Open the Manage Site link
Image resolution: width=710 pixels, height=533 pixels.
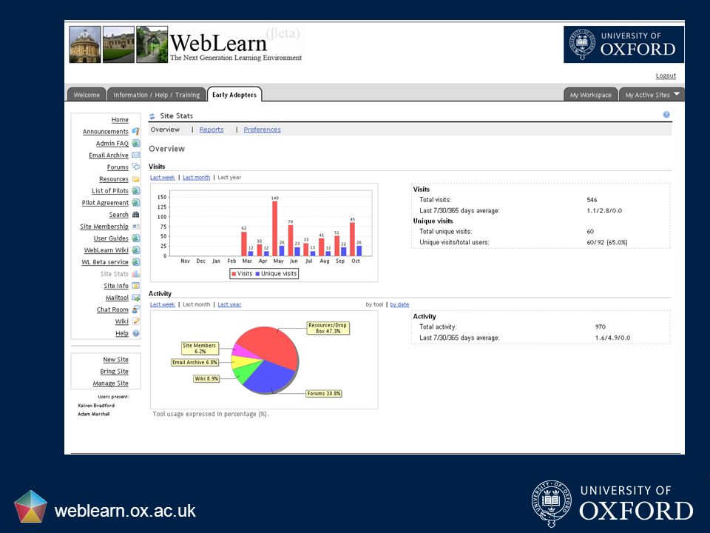pos(110,383)
